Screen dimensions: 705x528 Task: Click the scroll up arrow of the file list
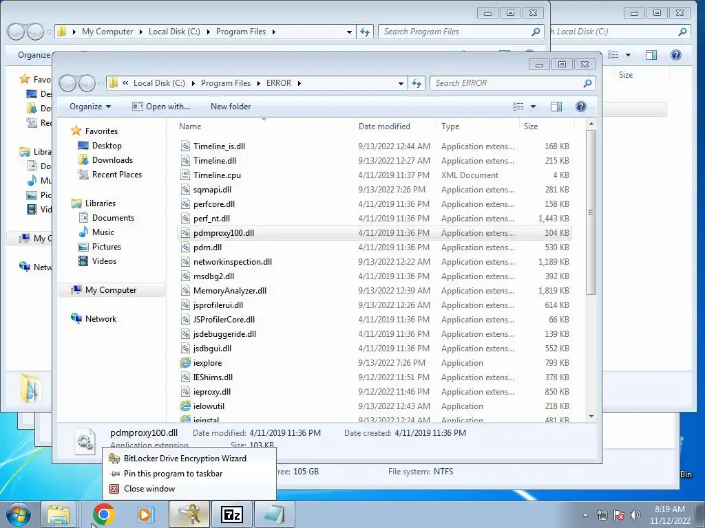(x=591, y=124)
